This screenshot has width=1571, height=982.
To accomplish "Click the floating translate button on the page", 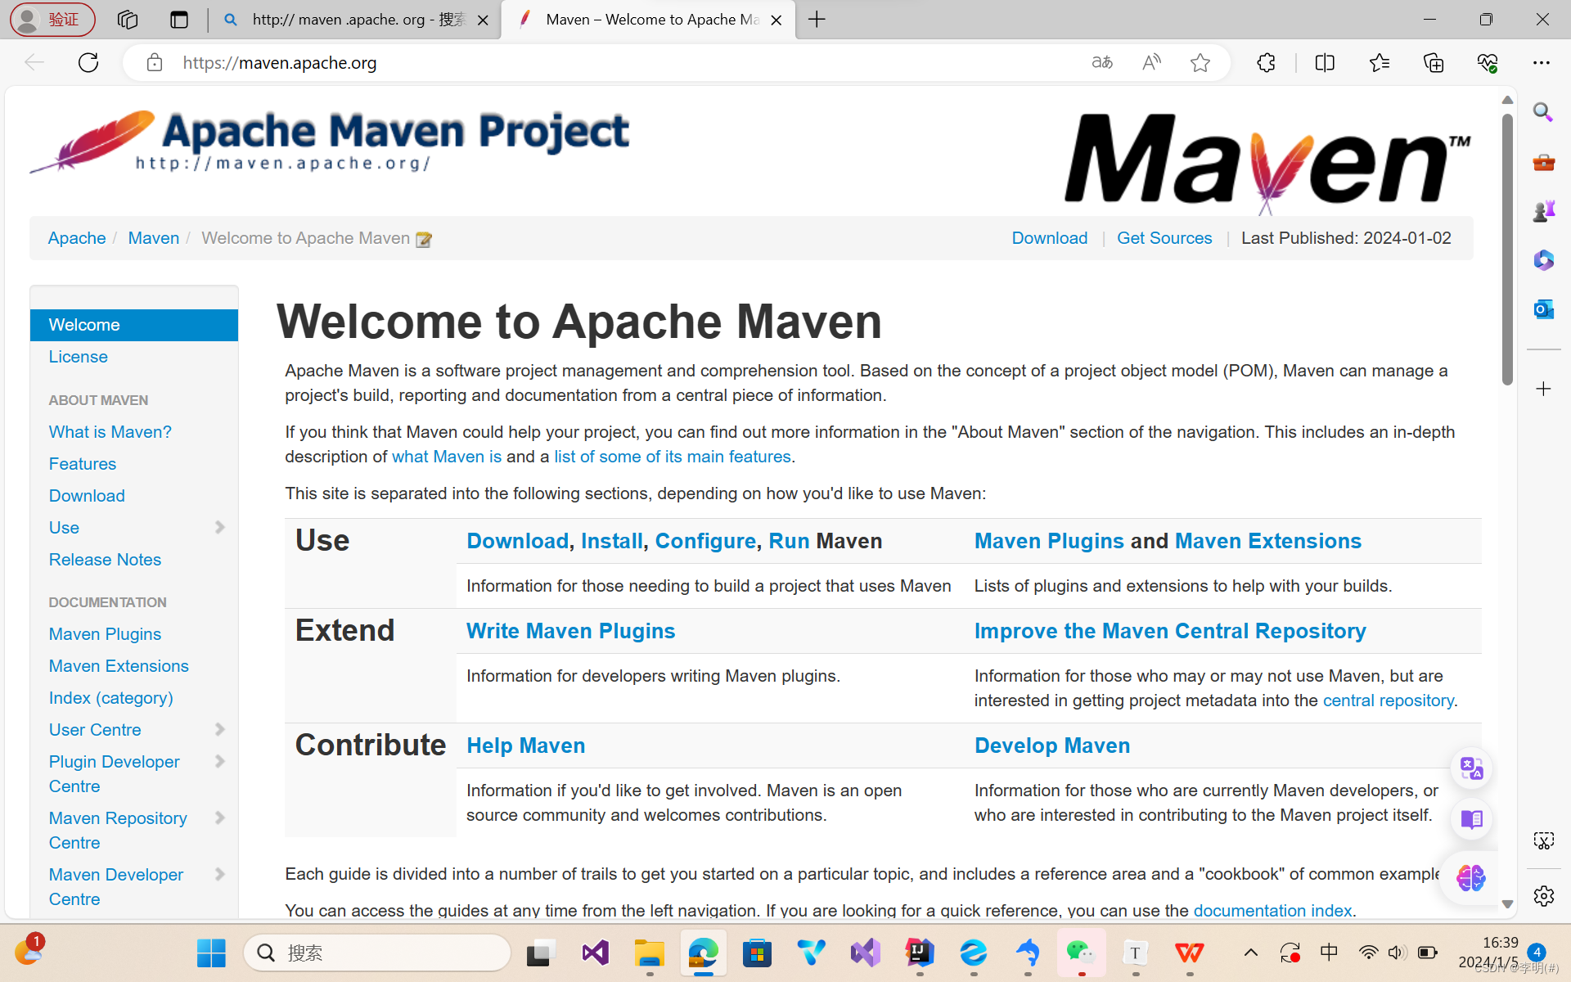I will (x=1471, y=768).
